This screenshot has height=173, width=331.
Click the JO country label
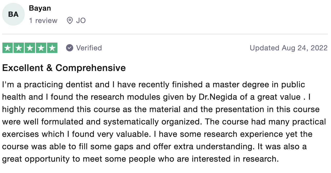coord(81,21)
